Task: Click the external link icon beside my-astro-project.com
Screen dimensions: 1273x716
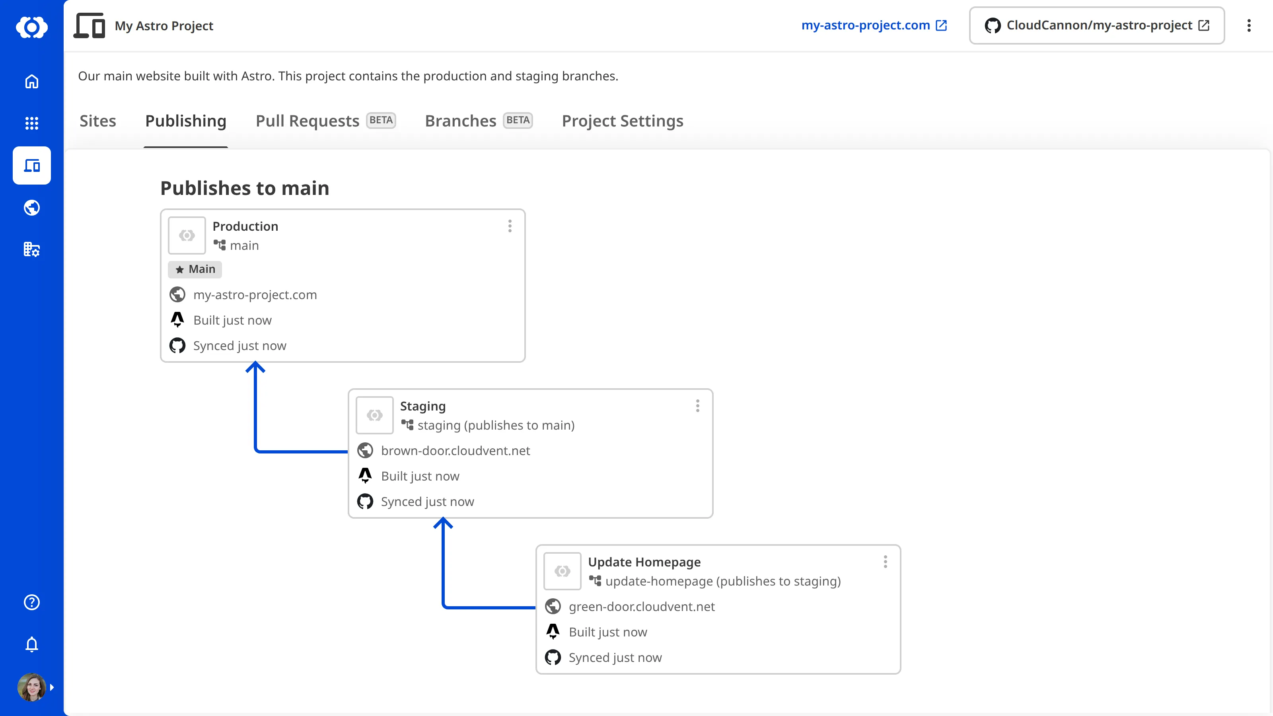Action: click(941, 25)
